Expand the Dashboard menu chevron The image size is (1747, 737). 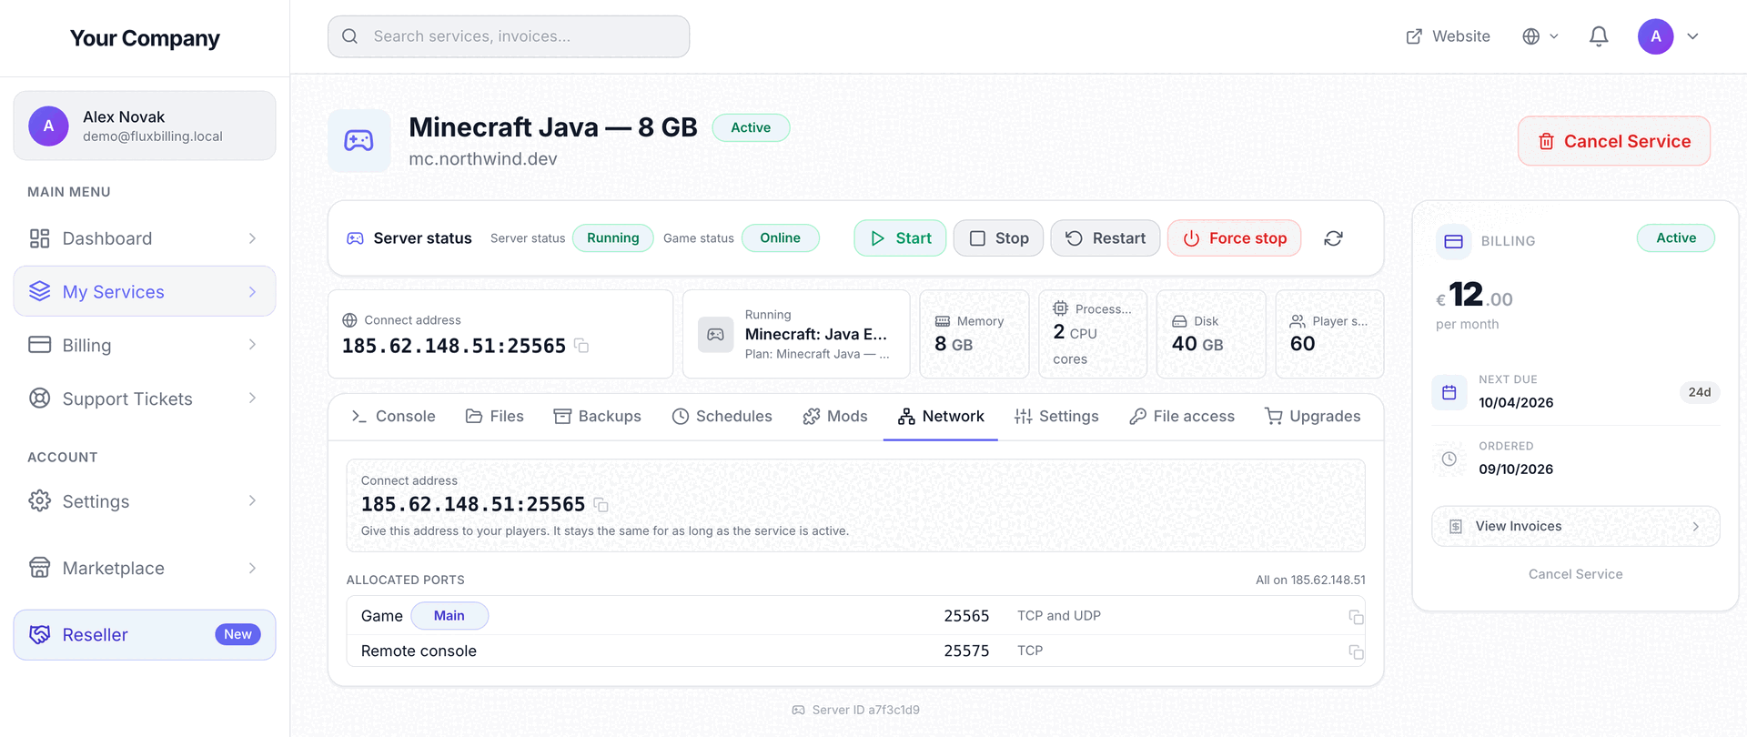pyautogui.click(x=252, y=238)
